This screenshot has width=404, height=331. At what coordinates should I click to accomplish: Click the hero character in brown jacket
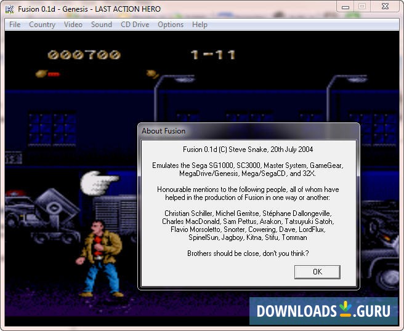click(101, 258)
